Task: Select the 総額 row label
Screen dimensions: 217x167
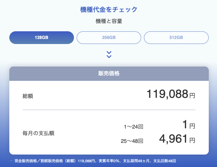Action: coord(28,96)
